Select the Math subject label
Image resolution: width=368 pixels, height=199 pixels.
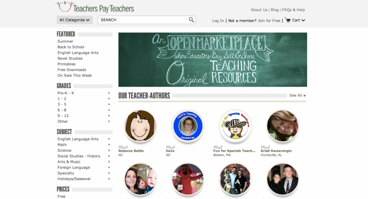click(x=62, y=145)
